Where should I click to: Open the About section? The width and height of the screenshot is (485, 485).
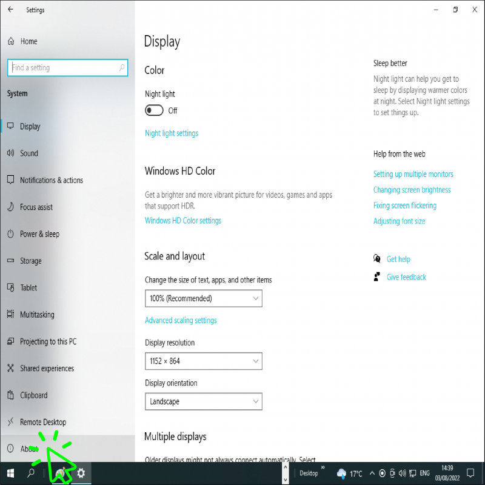[29, 449]
